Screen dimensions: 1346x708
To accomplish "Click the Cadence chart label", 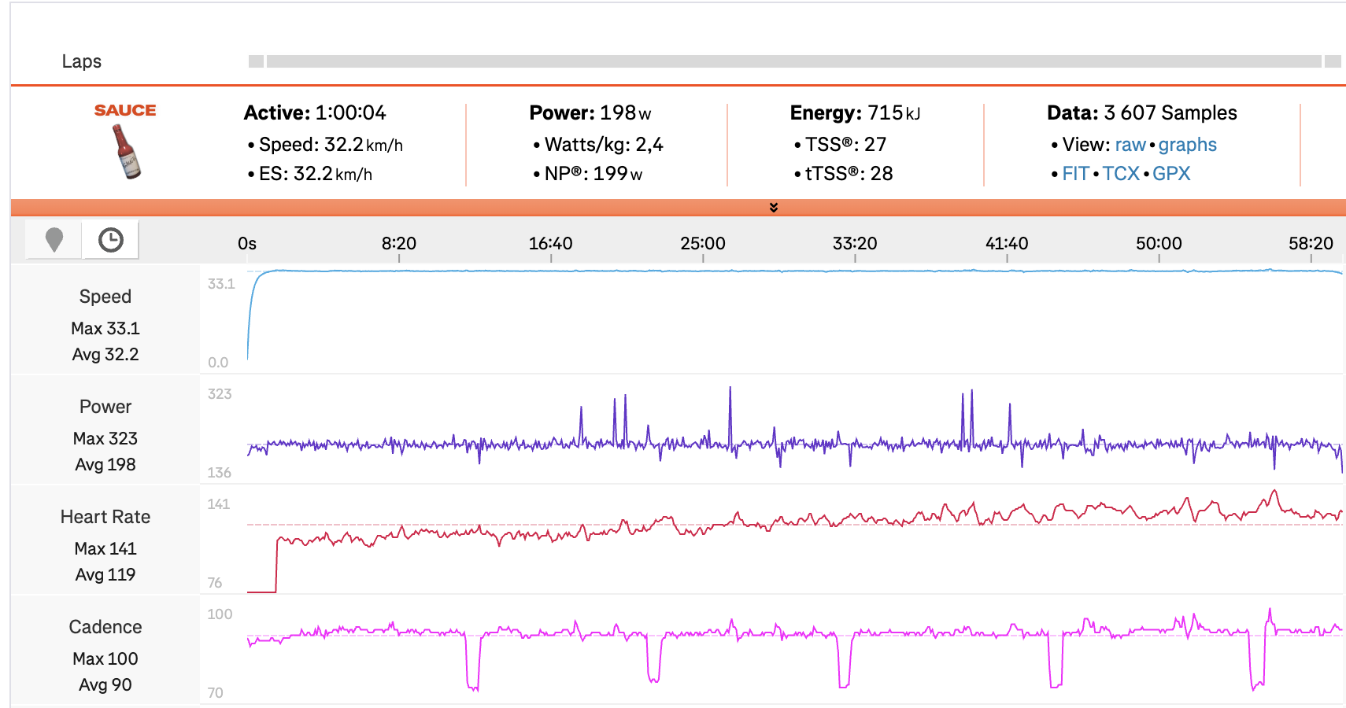I will click(105, 627).
